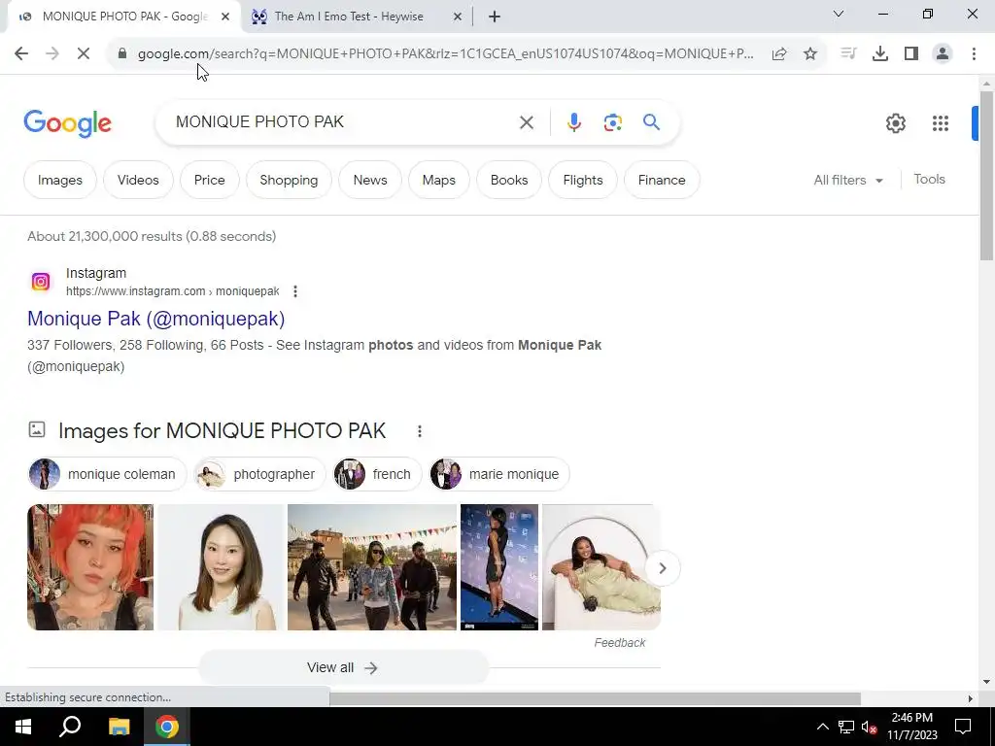Open the media control icon in the toolbar
This screenshot has width=995, height=746.
848,54
